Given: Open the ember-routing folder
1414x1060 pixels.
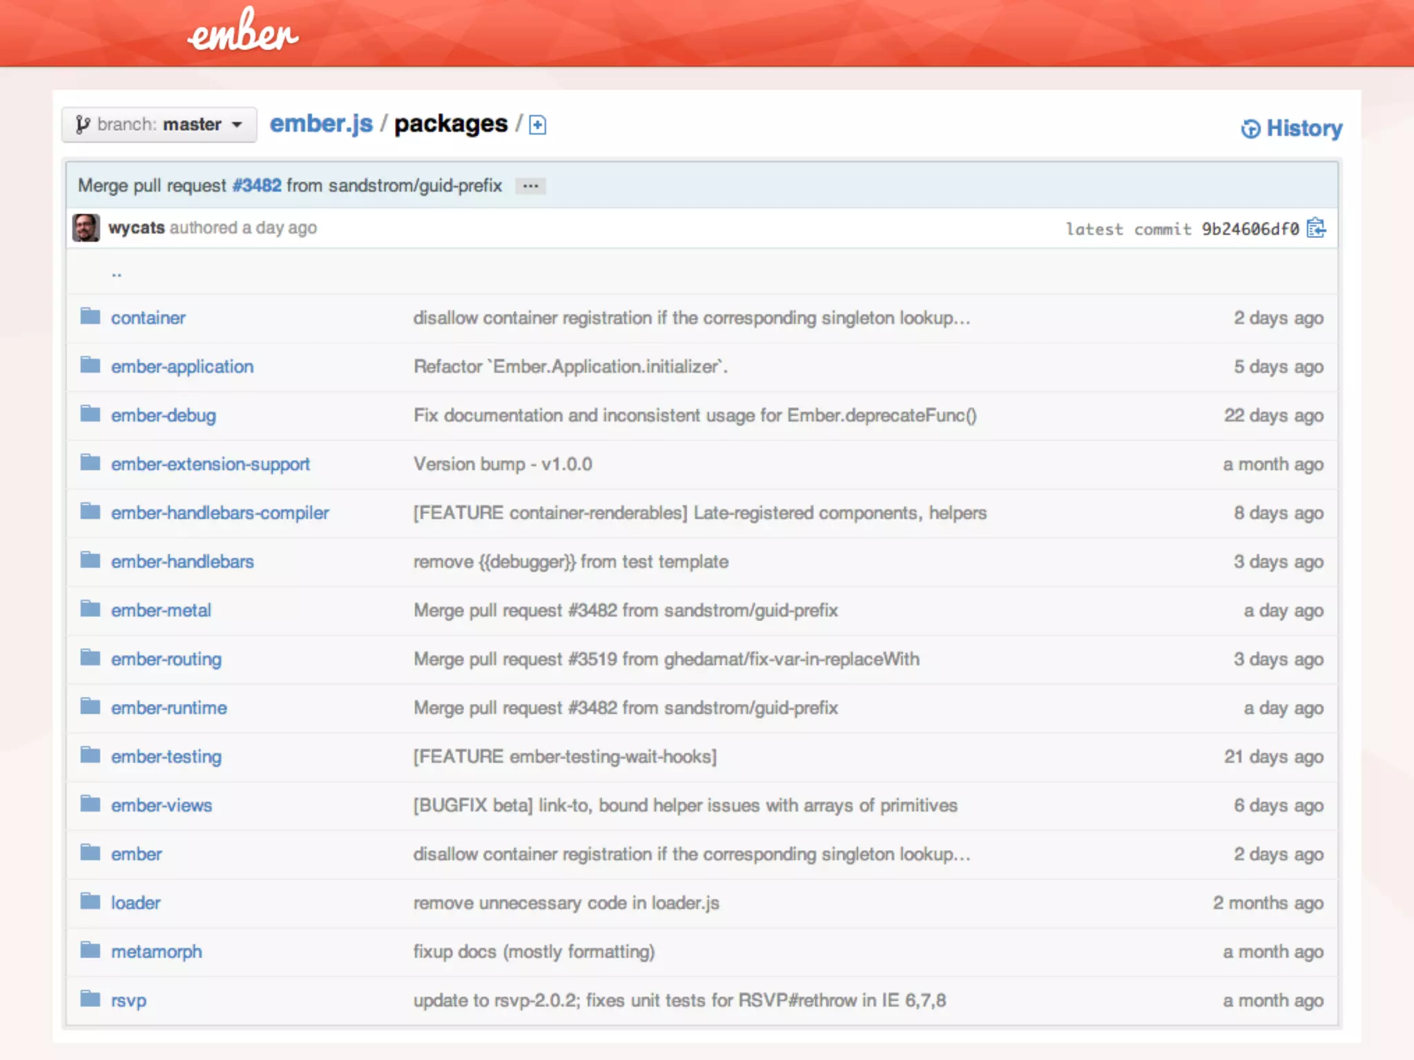Looking at the screenshot, I should coord(166,659).
